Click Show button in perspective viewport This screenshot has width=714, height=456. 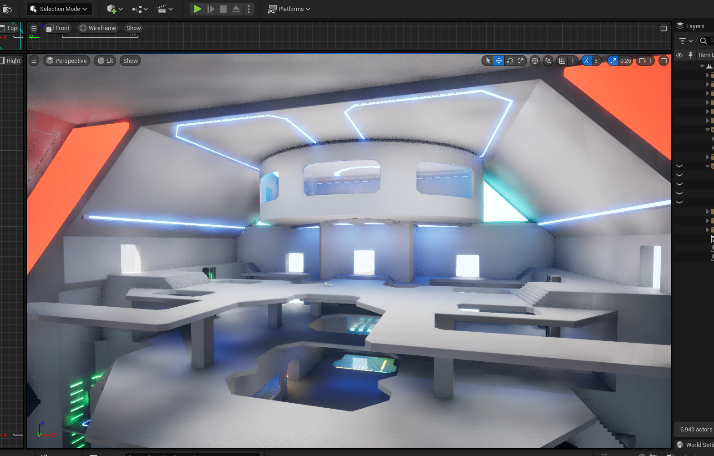[x=130, y=61]
